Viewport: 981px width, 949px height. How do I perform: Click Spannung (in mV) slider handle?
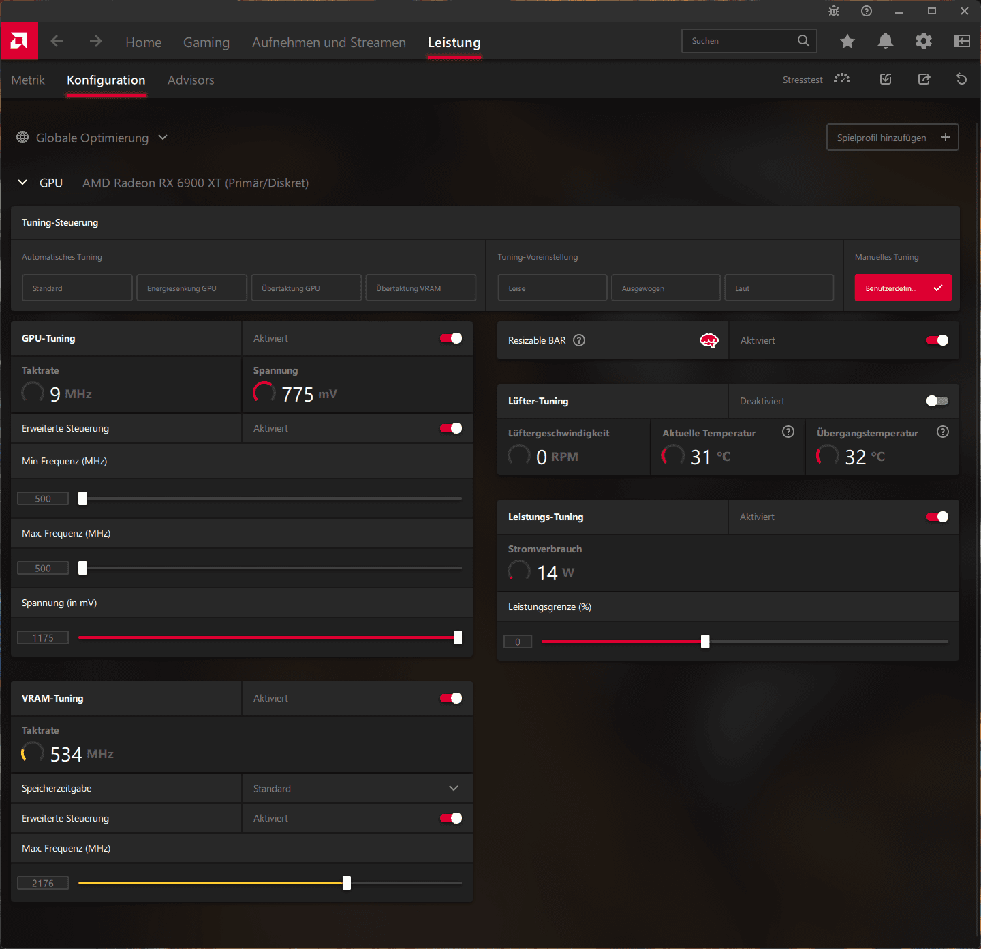tap(458, 637)
